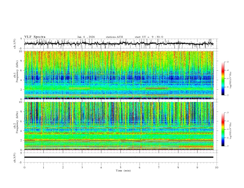Viewport: 244px width, 188px height.
Task: Click the time axis tick label '9'
Action: coord(197,167)
